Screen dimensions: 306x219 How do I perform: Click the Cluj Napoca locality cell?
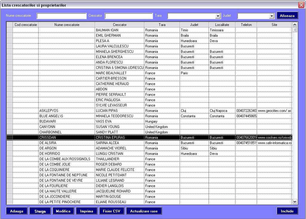pyautogui.click(x=222, y=110)
